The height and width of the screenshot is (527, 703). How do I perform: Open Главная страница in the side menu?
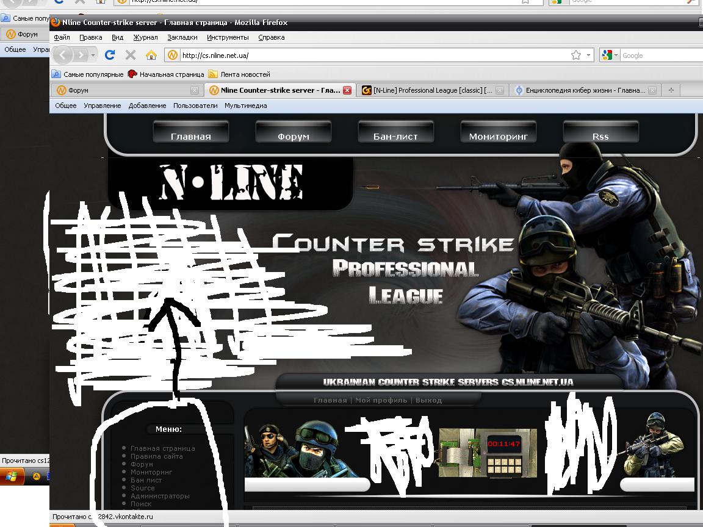pyautogui.click(x=162, y=448)
